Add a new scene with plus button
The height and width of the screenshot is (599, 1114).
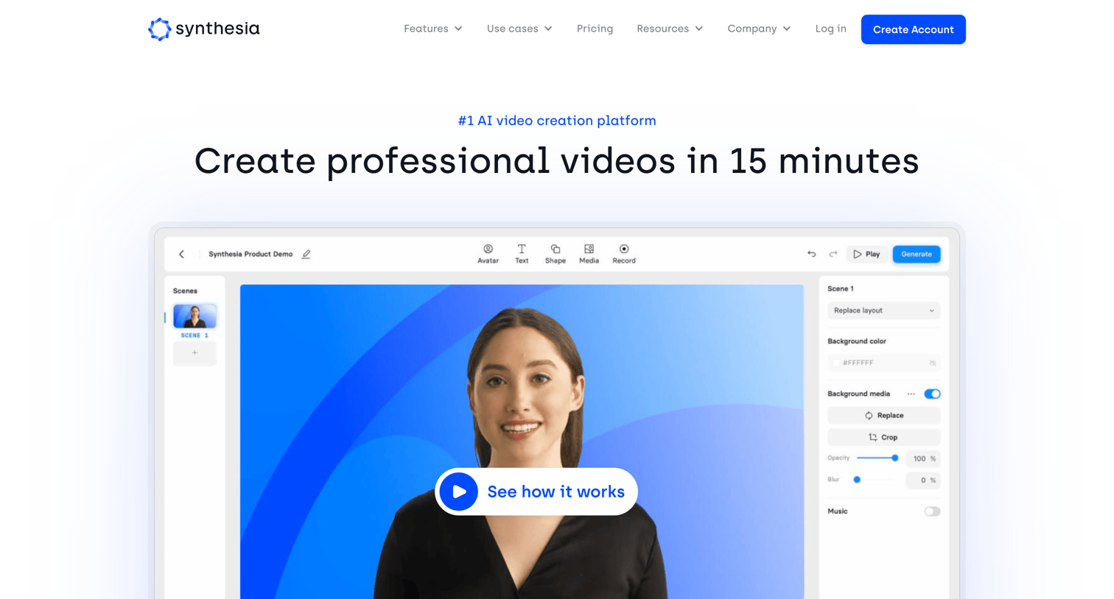(x=195, y=353)
